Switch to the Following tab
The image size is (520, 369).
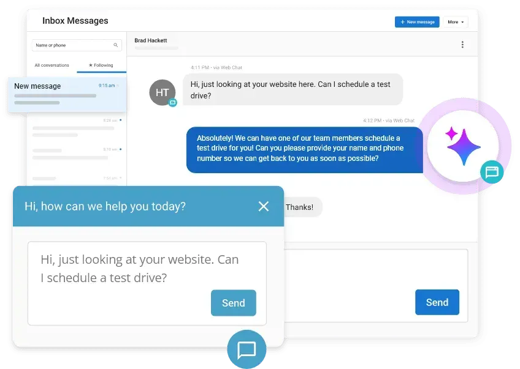click(101, 65)
